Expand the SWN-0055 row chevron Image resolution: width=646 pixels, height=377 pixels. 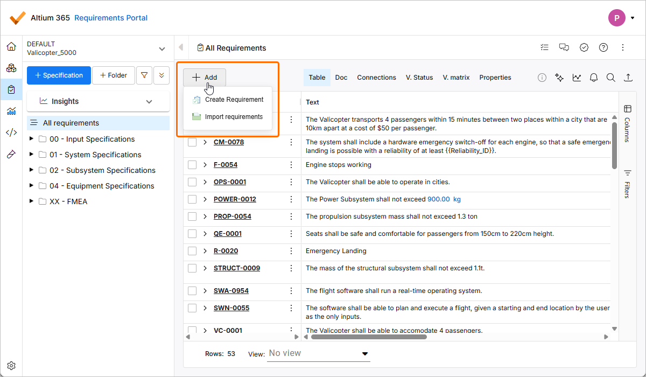[x=205, y=308]
